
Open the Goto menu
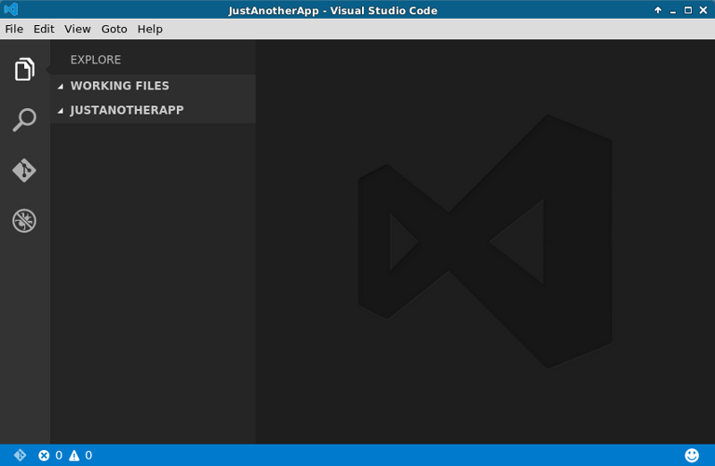pos(114,29)
